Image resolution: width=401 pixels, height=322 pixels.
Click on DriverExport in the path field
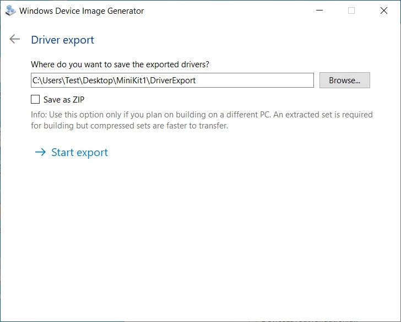174,80
